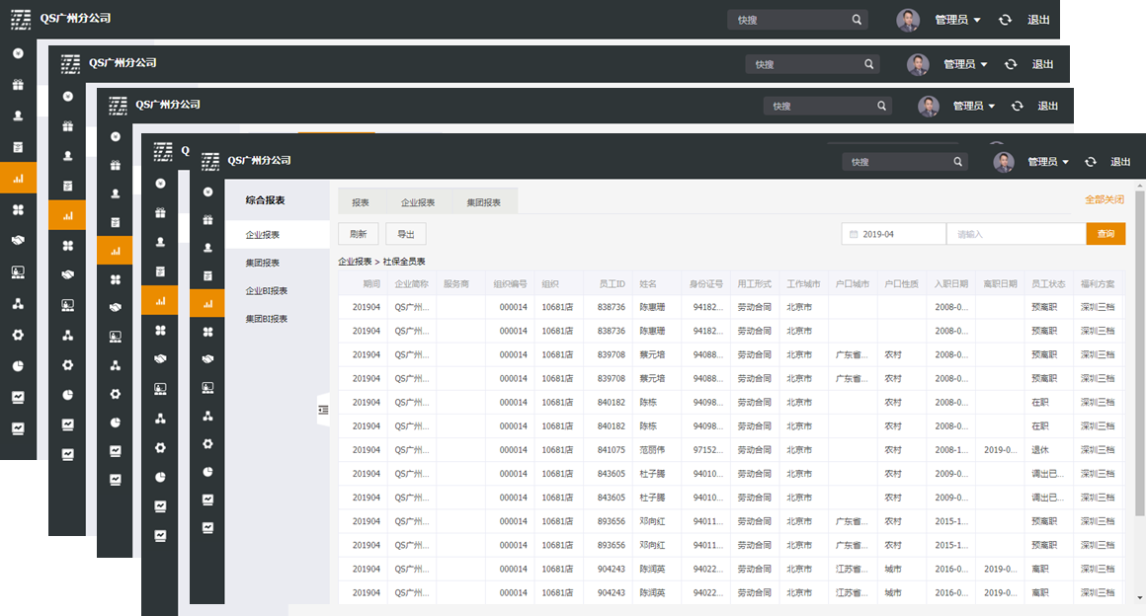This screenshot has height=616, width=1146.
Task: Collapse the 综合报表 side menu using the handle
Action: coord(323,410)
